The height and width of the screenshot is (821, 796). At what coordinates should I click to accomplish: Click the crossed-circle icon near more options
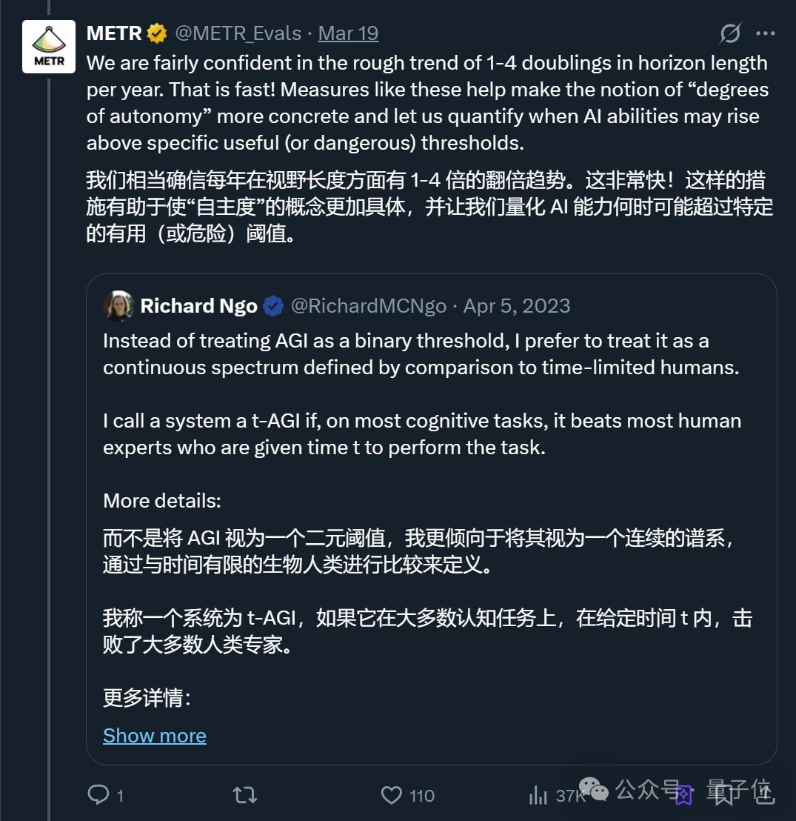(x=730, y=33)
